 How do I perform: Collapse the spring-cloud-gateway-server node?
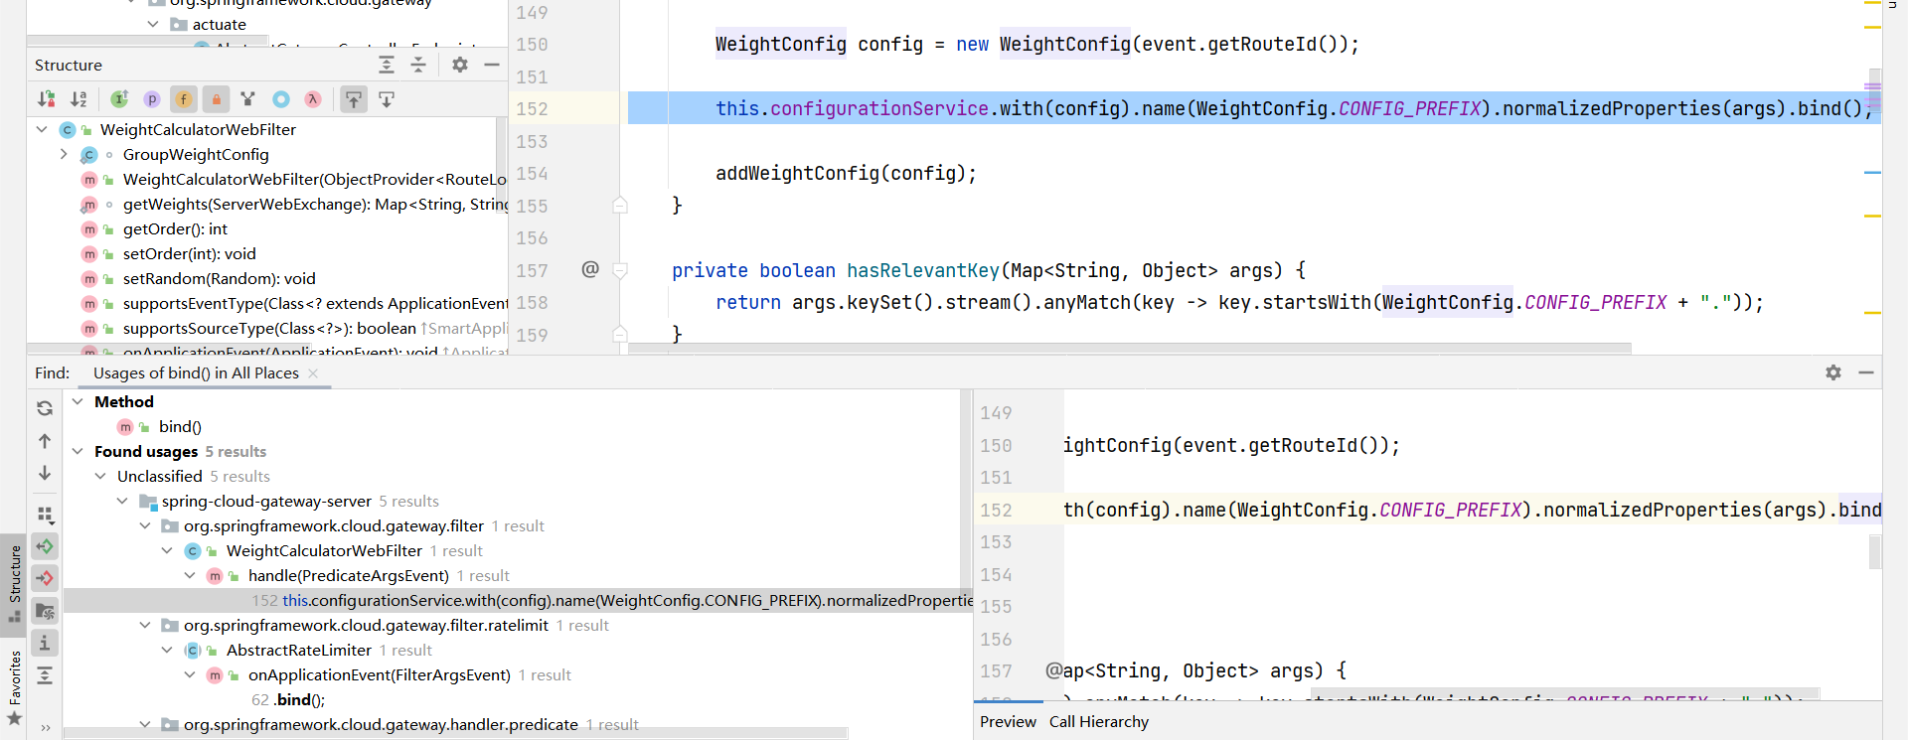click(x=122, y=501)
